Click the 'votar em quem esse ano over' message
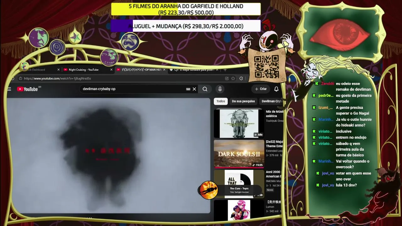402x226 pixels. (353, 176)
